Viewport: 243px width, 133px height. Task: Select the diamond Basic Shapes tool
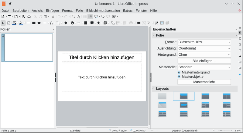tap(66, 23)
